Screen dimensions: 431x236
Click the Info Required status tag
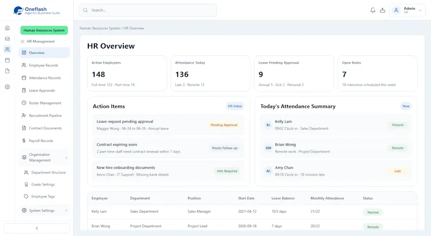click(x=227, y=171)
